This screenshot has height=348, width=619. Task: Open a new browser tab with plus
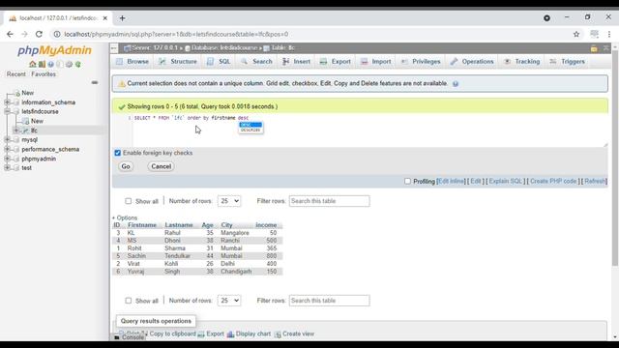(x=123, y=18)
